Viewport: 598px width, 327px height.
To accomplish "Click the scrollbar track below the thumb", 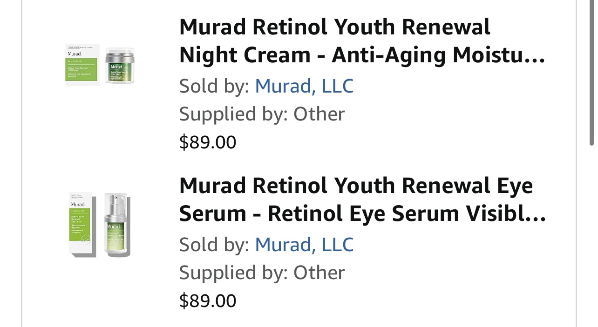I will 591,233.
